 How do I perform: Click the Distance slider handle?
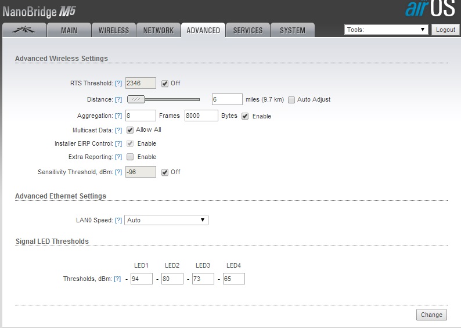(135, 99)
